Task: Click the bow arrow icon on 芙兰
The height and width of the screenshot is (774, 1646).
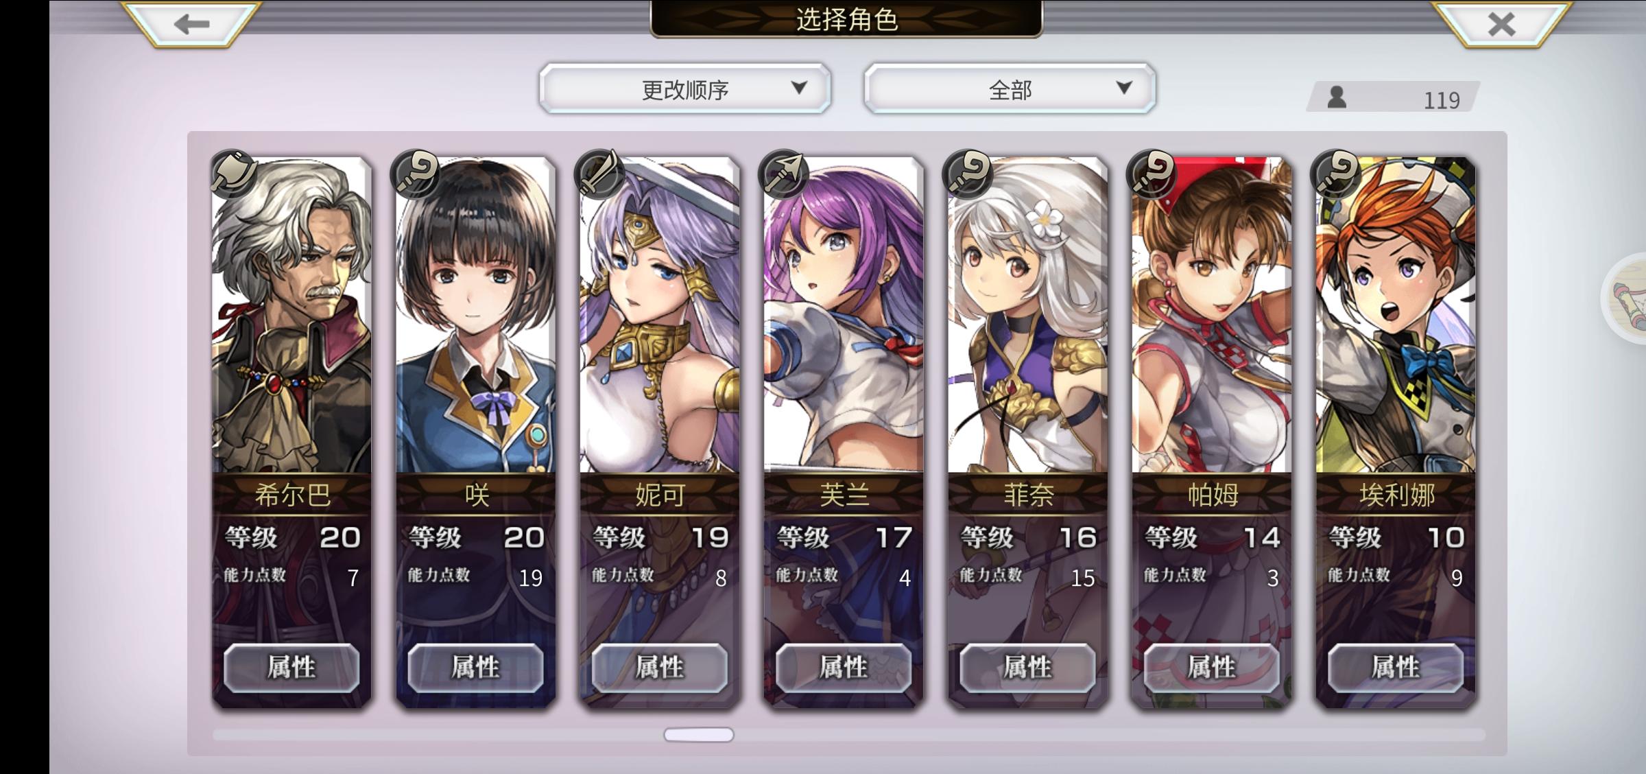Action: point(783,174)
